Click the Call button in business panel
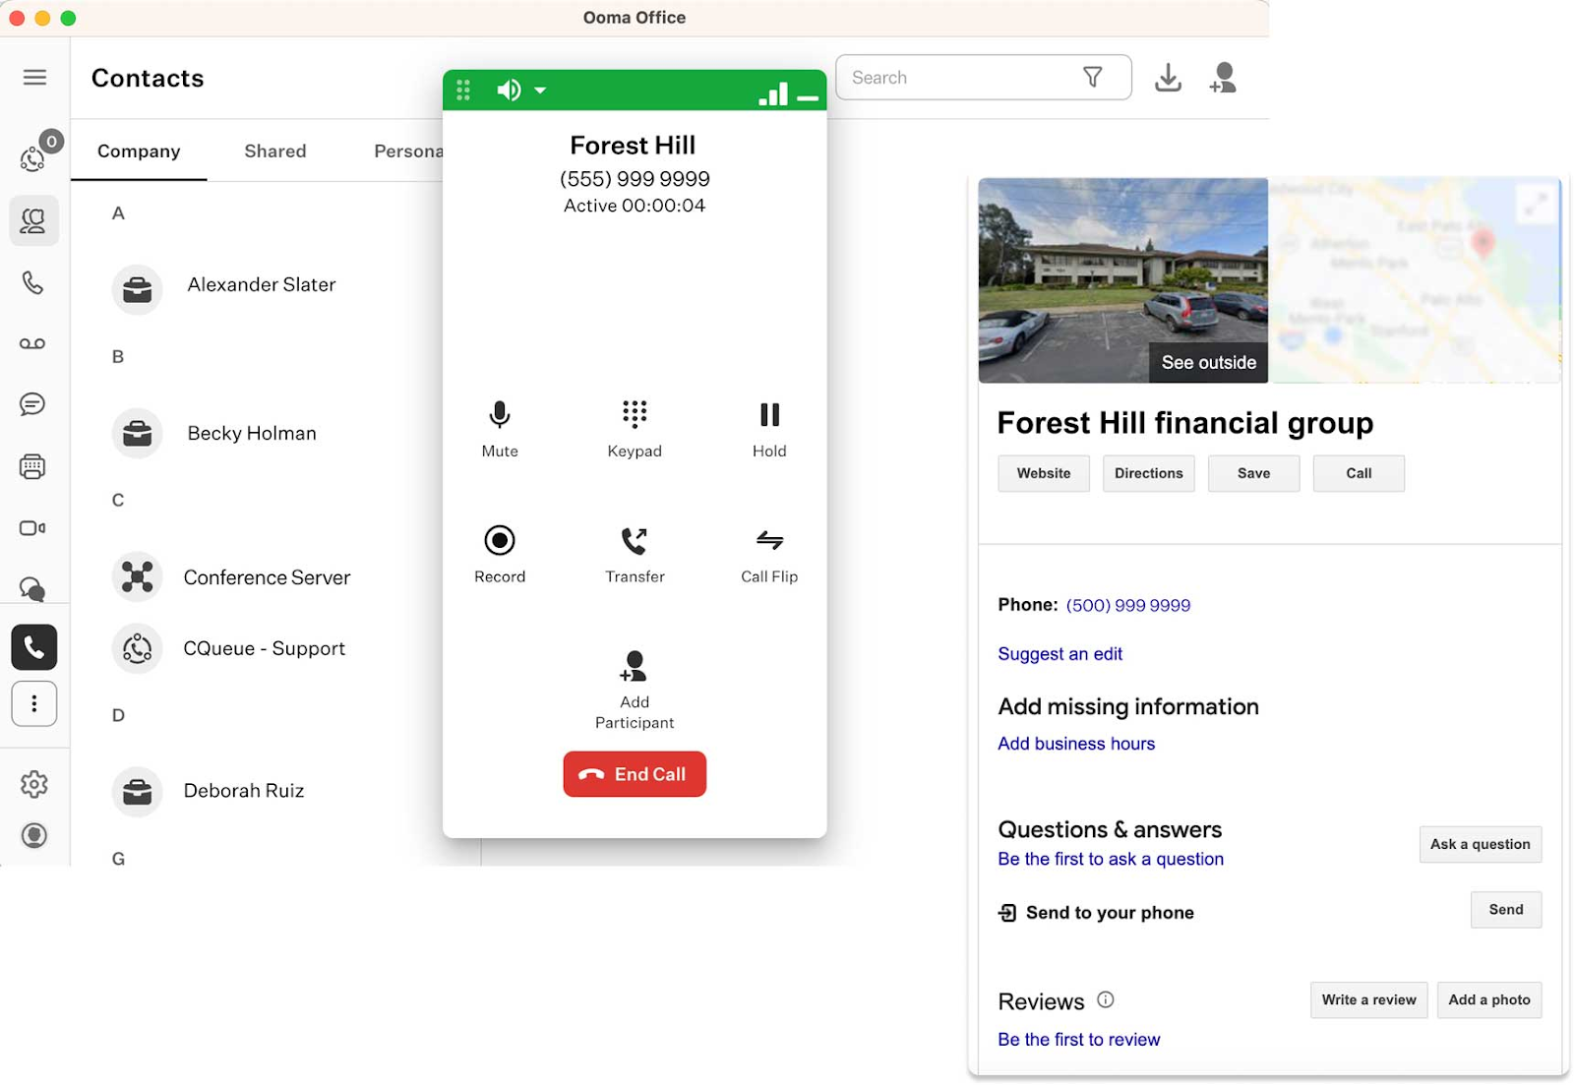Viewport: 1574px width, 1085px height. 1359,473
